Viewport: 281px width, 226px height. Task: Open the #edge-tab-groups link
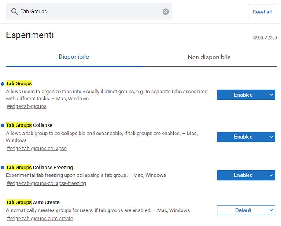click(x=26, y=106)
